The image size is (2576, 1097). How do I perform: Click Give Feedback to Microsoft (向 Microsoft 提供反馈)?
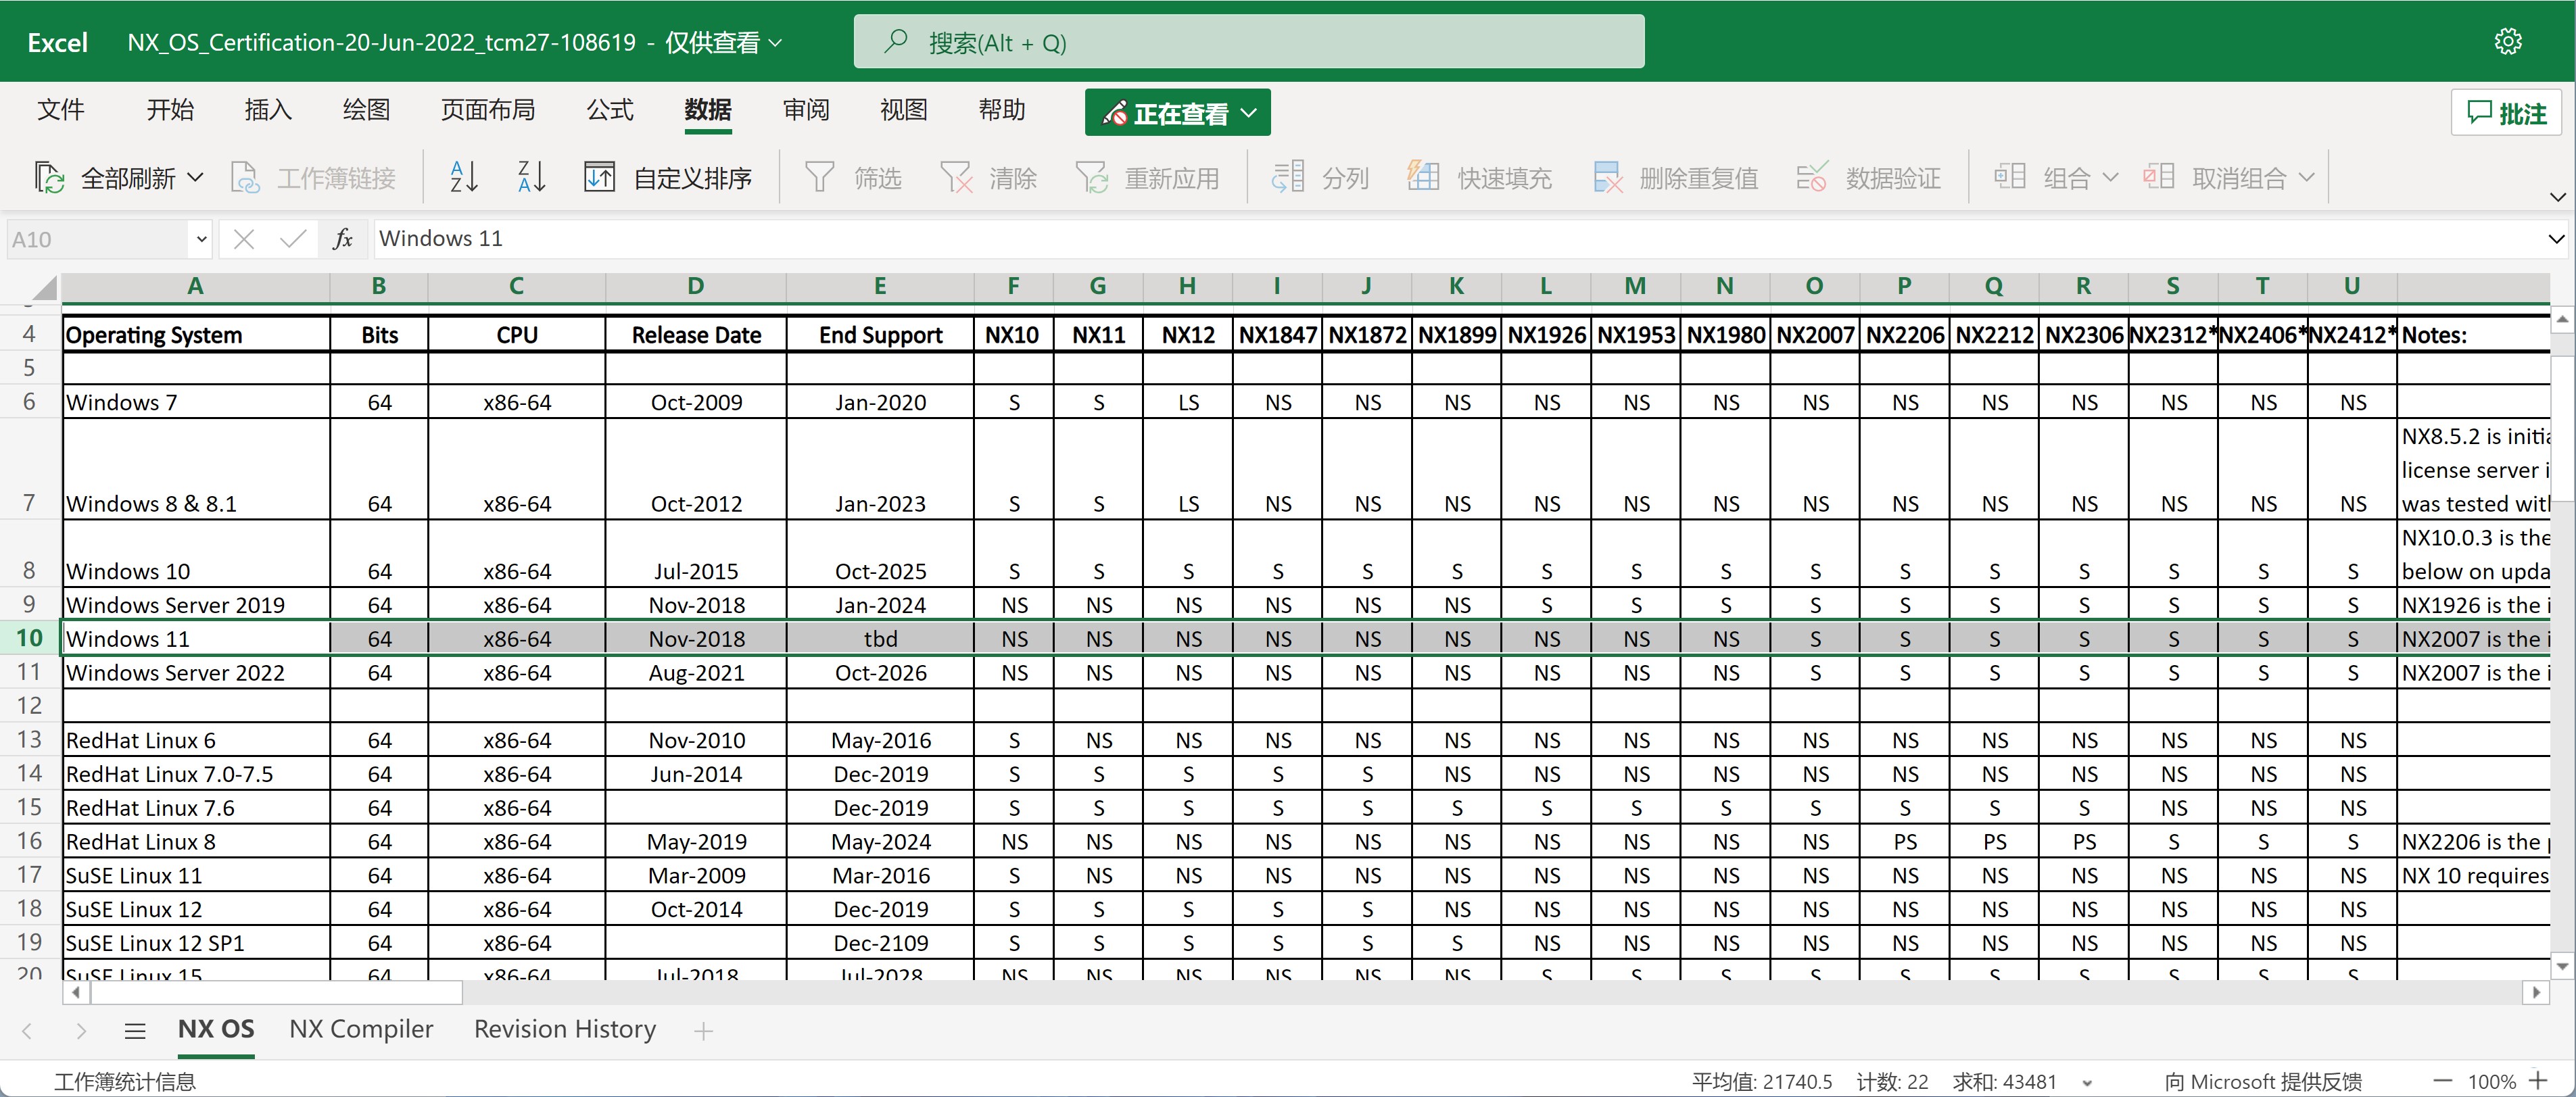pyautogui.click(x=2263, y=1081)
